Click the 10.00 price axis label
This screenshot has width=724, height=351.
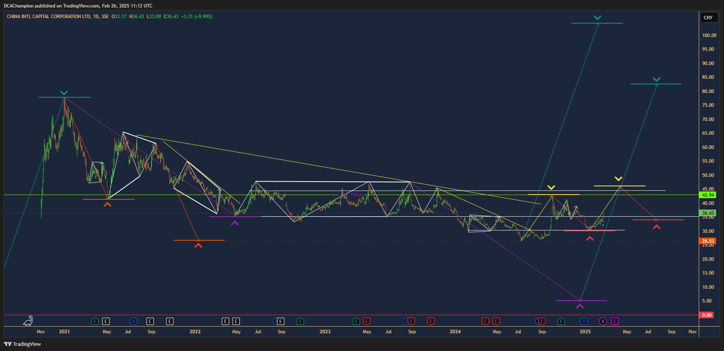point(708,287)
